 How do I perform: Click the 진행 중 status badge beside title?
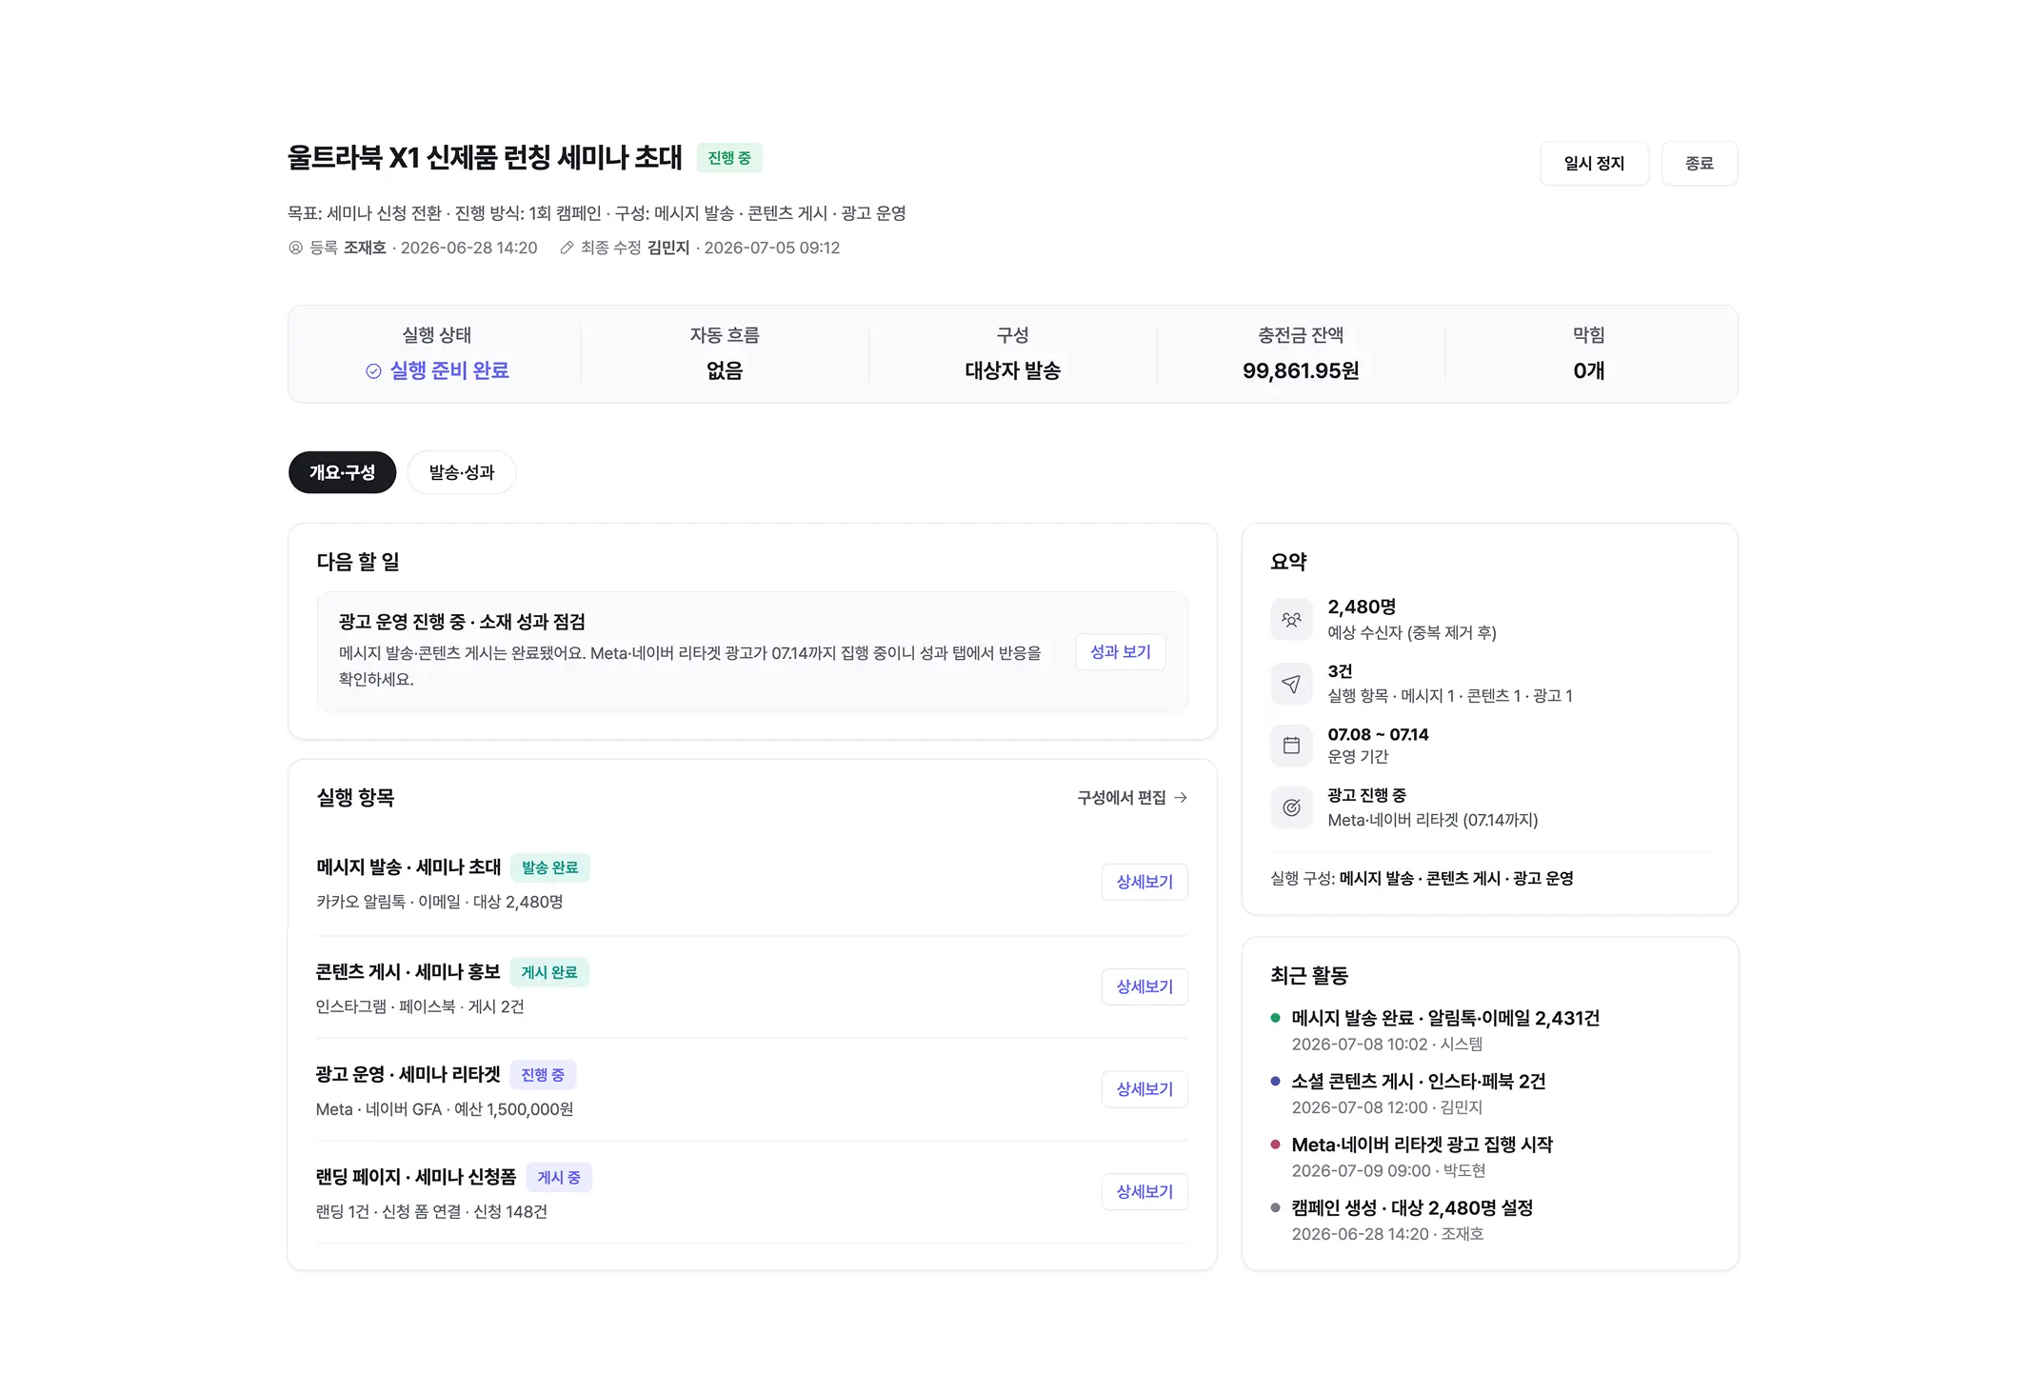729,158
